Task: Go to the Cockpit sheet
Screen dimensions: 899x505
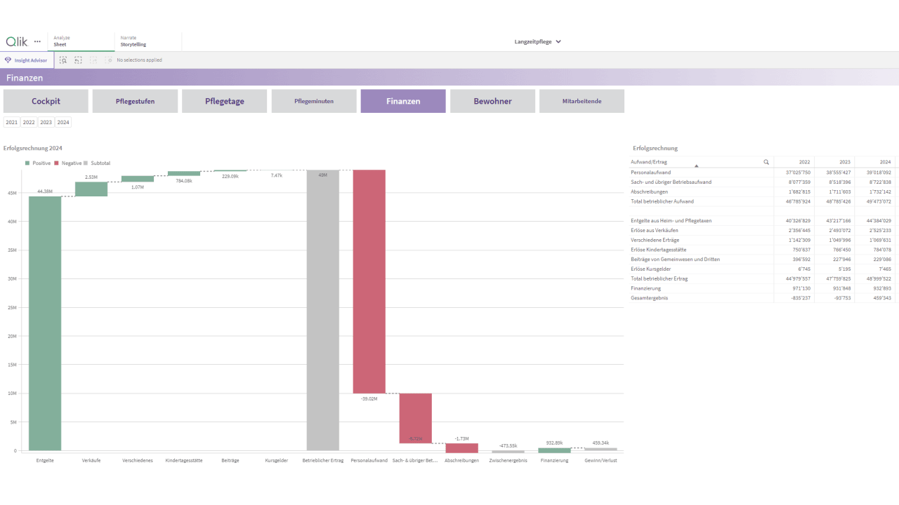Action: (46, 101)
